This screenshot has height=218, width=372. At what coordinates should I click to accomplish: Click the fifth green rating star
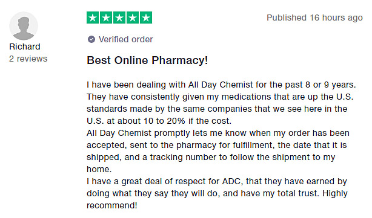(146, 18)
